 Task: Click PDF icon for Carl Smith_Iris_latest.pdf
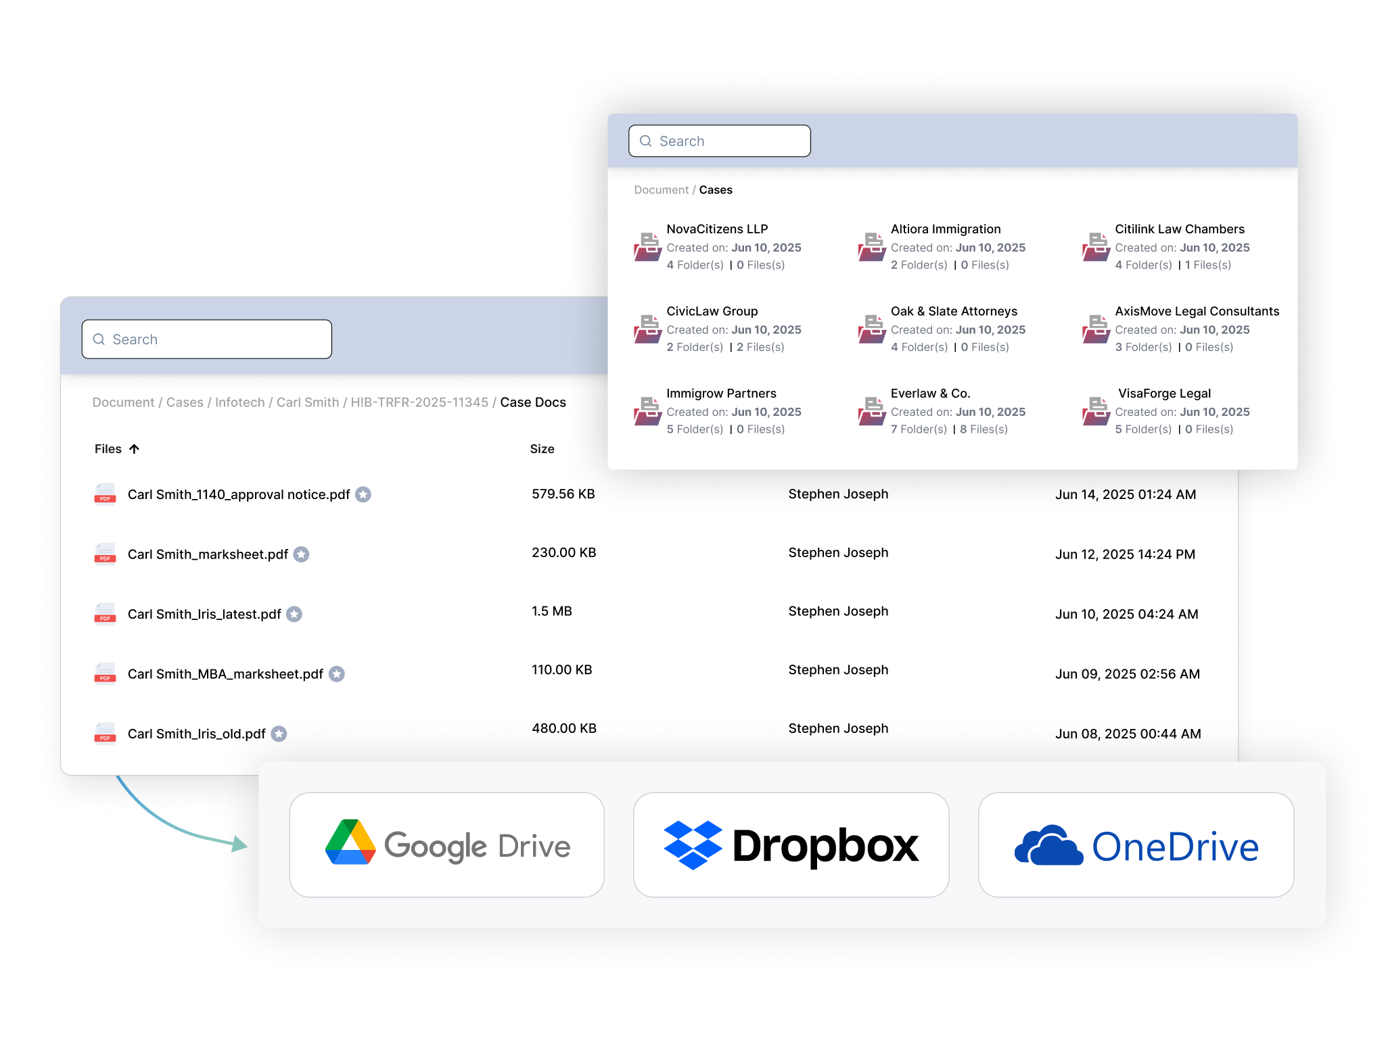(105, 614)
